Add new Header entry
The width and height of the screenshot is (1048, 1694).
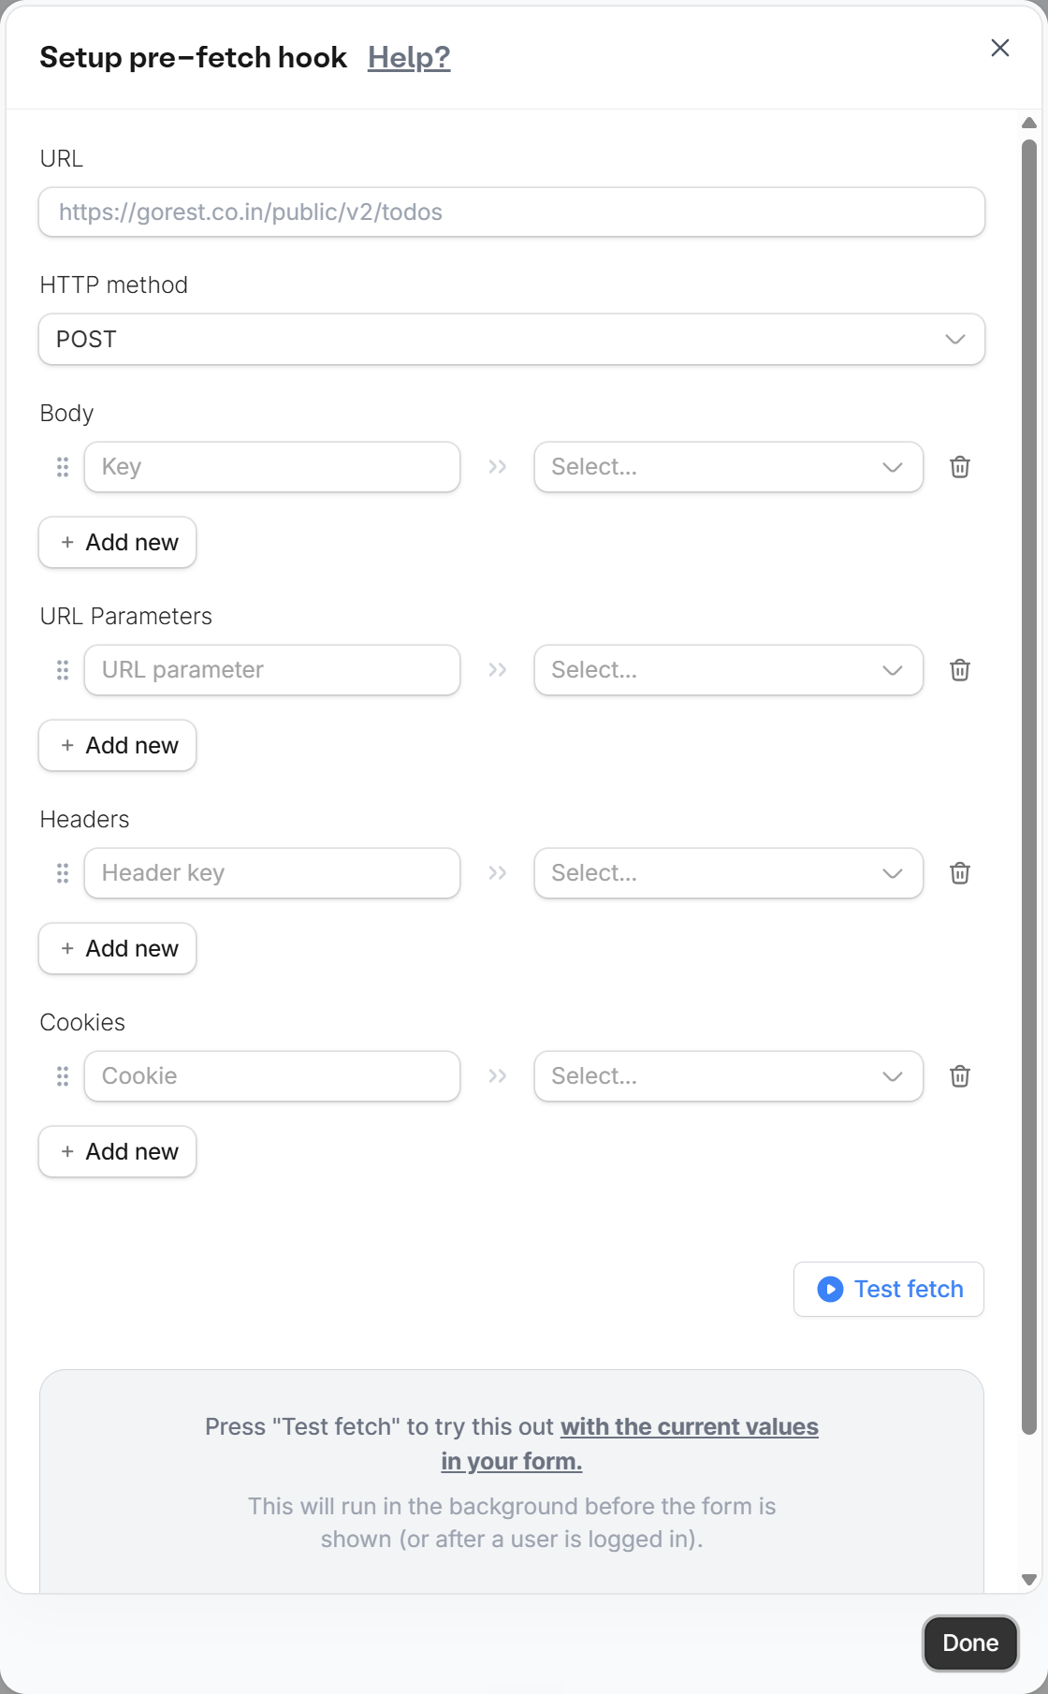[x=118, y=949]
